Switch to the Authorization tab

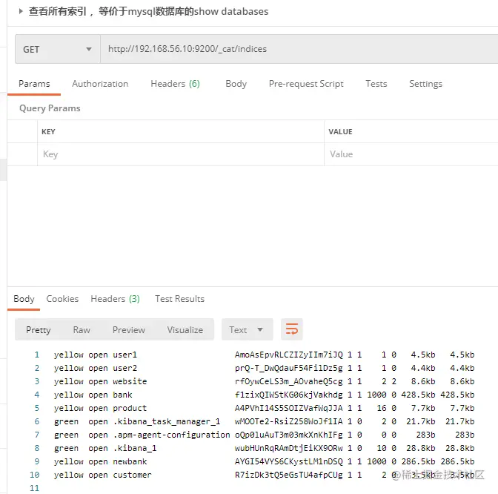100,84
